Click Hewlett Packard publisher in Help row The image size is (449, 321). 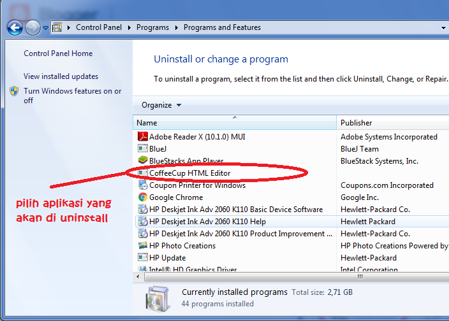(x=367, y=222)
